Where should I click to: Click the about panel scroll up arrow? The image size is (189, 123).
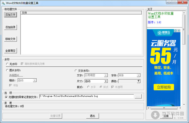184,13
